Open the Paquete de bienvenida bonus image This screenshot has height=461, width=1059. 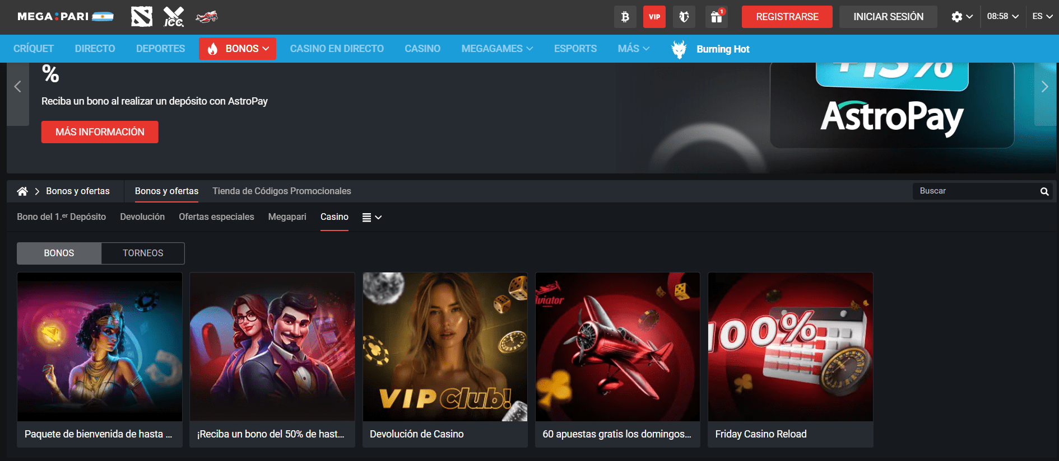(100, 347)
